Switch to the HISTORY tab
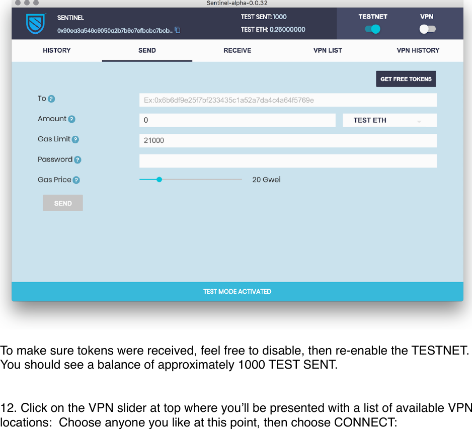 [x=56, y=50]
